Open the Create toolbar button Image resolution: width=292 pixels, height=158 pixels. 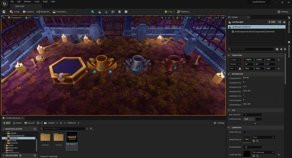[x=15, y=12]
